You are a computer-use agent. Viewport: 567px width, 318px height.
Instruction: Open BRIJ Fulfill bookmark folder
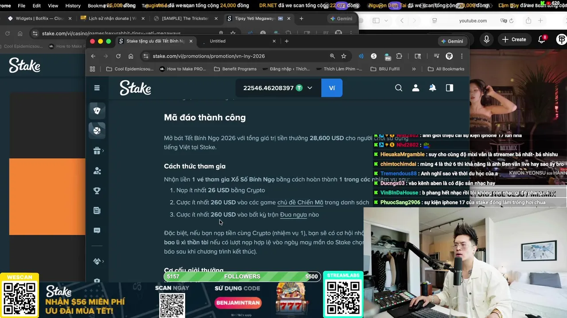[385, 69]
